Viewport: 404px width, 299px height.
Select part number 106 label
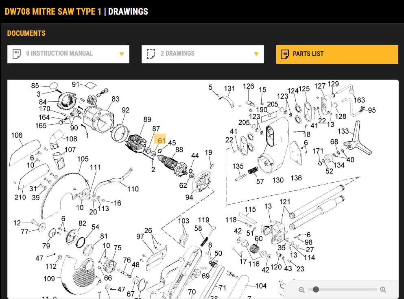point(17,135)
